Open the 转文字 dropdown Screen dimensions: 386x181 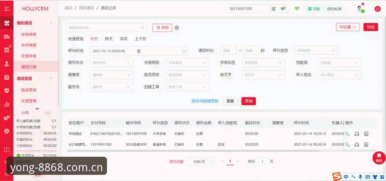[263, 75]
